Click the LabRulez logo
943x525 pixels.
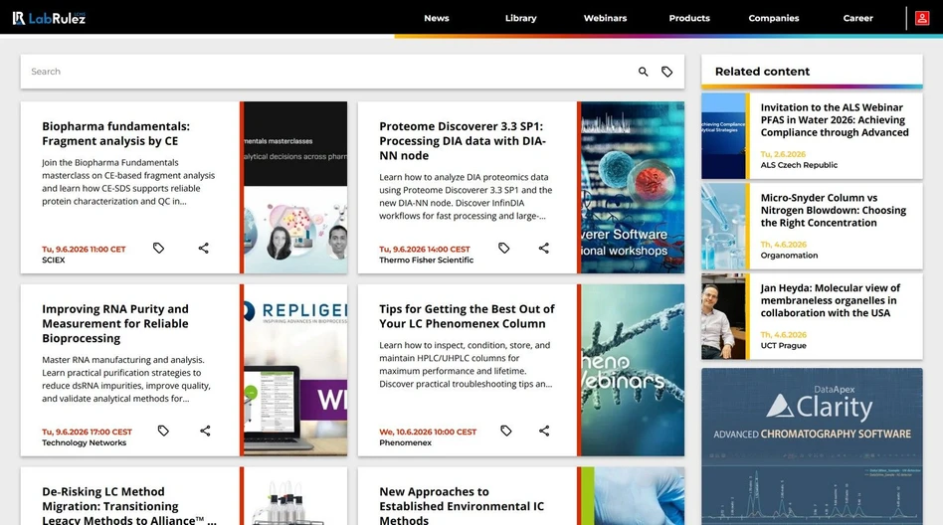(50, 18)
